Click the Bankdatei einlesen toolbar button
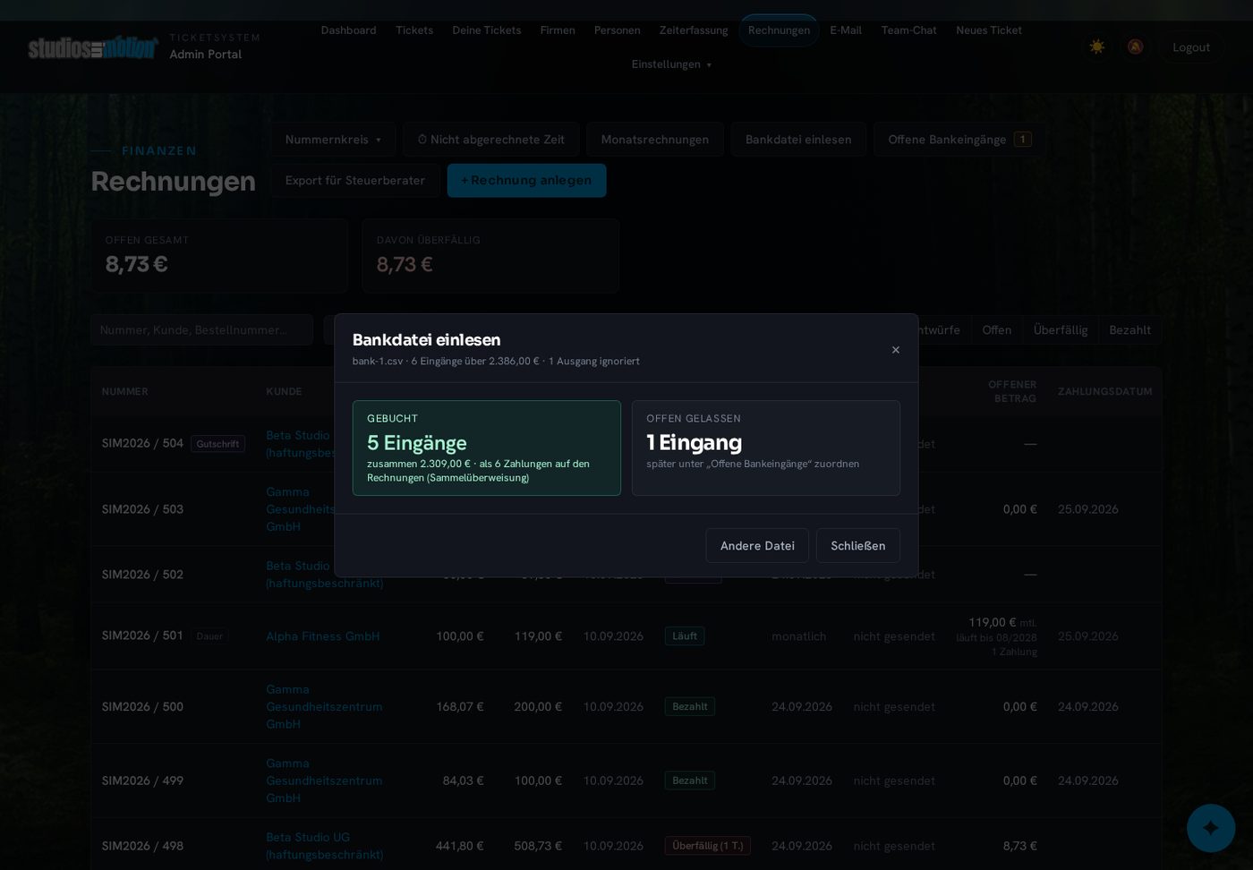Viewport: 1253px width, 870px height. pyautogui.click(x=798, y=140)
